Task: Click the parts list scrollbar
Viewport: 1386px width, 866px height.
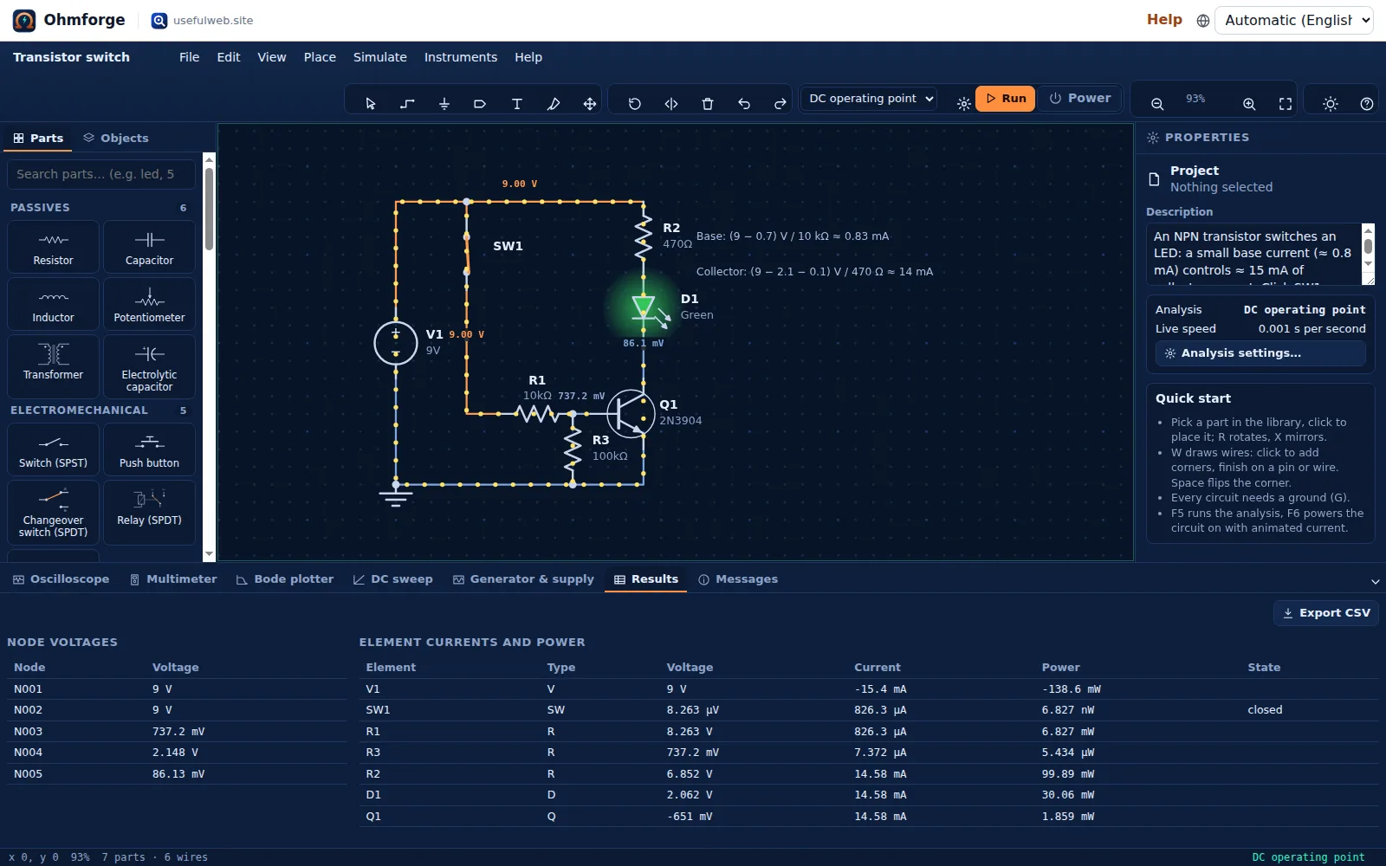Action: tap(209, 357)
